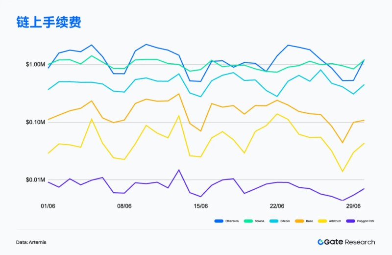Screen dimensions: 392x255
Task: Click the Polygon PoS purple legend swatch
Action: coord(350,221)
